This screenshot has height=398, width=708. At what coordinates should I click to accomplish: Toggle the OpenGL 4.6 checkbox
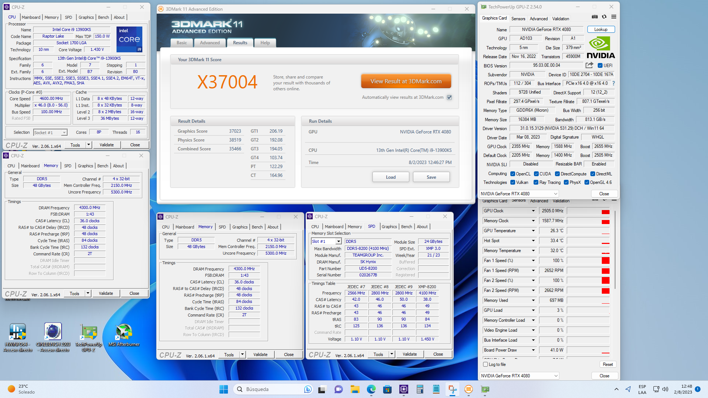pos(587,182)
